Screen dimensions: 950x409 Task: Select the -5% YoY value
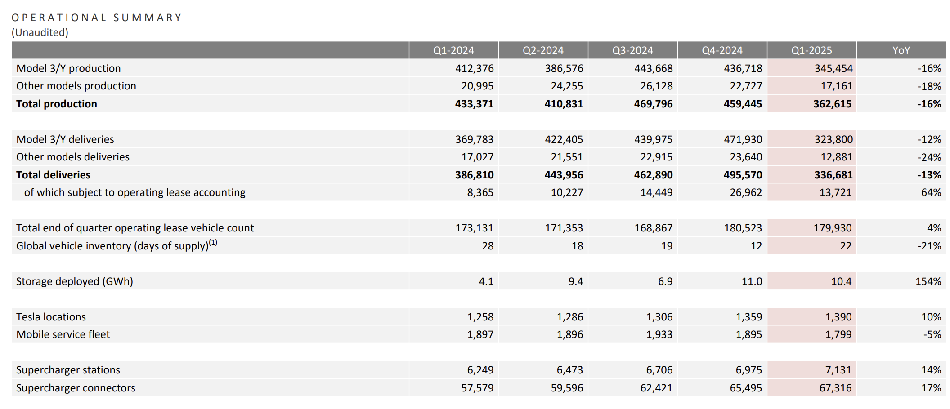(932, 334)
